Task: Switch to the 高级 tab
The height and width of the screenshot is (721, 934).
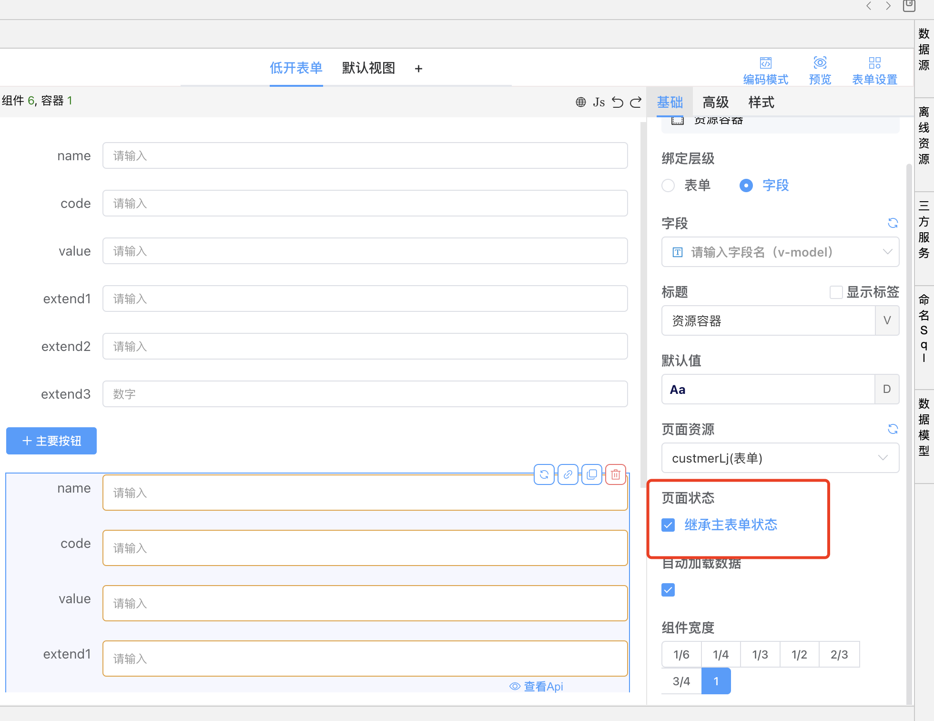Action: point(715,102)
